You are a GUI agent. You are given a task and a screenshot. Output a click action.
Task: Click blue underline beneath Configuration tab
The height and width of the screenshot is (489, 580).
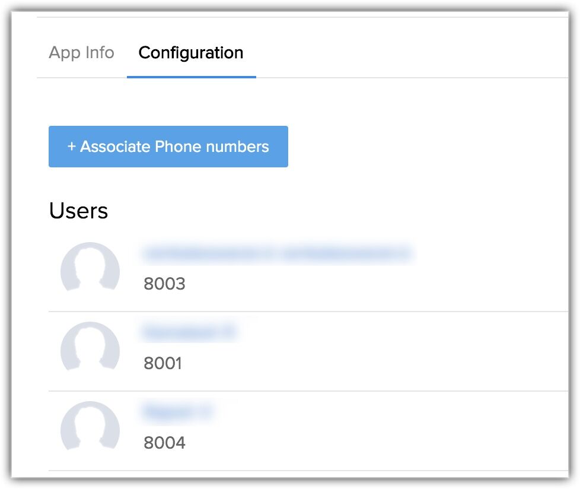click(x=191, y=77)
